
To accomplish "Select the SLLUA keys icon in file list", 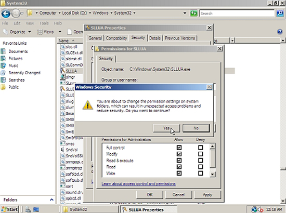I will [62, 71].
